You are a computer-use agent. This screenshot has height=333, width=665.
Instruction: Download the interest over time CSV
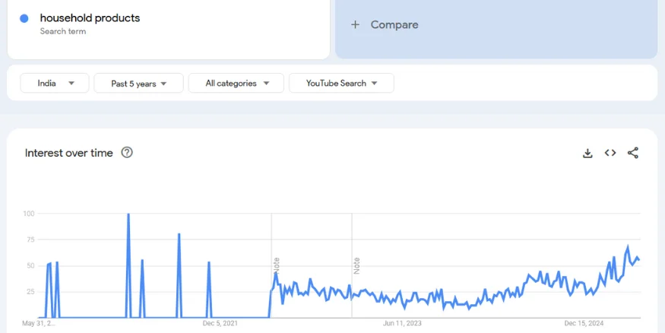click(x=587, y=153)
